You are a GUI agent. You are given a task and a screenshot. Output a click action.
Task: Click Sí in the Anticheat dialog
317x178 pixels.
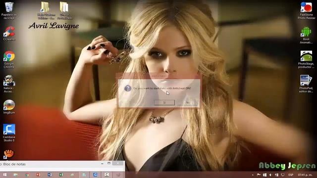[164, 102]
